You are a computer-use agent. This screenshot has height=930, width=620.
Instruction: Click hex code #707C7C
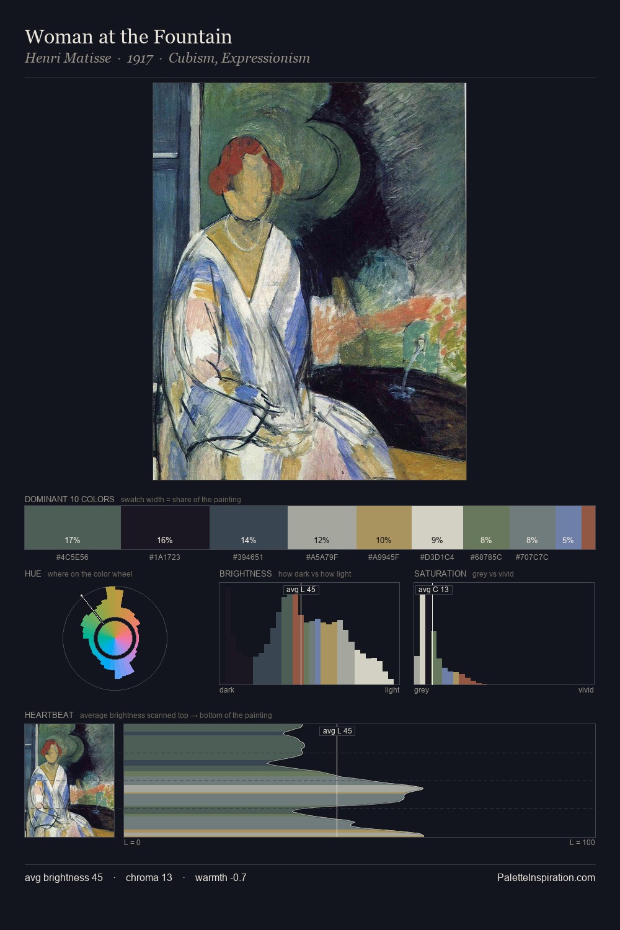click(x=532, y=557)
